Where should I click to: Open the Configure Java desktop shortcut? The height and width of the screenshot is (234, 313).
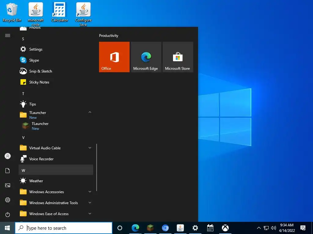coord(83,14)
